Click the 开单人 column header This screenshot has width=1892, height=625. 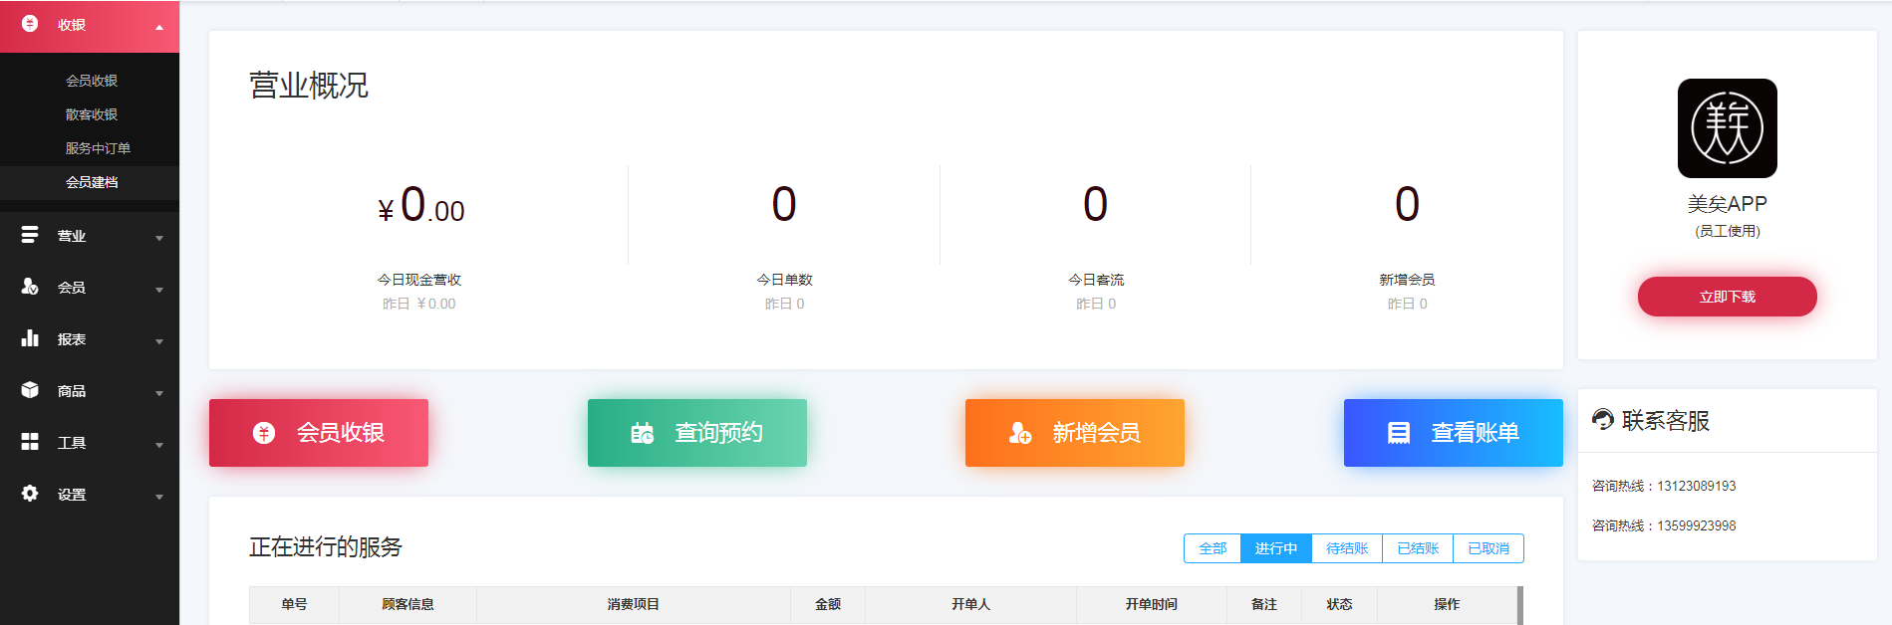(970, 604)
